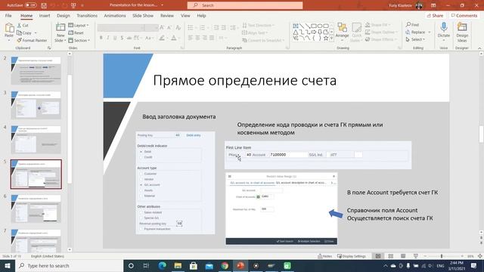Switch to Slide Sorter view
The height and width of the screenshot is (272, 484).
(390, 256)
